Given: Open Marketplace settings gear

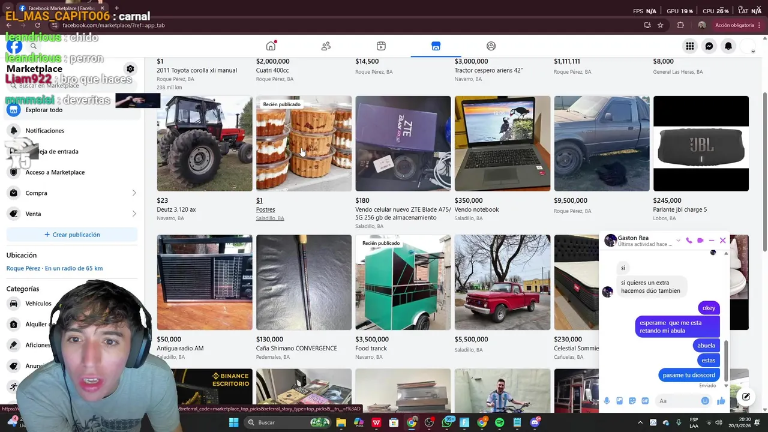Looking at the screenshot, I should pyautogui.click(x=130, y=69).
